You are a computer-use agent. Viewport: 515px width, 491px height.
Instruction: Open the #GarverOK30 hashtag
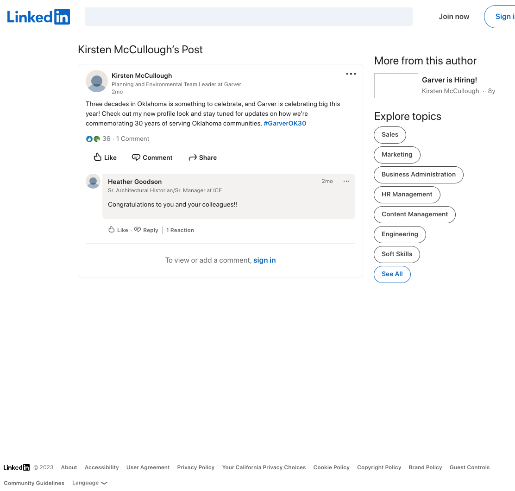285,124
